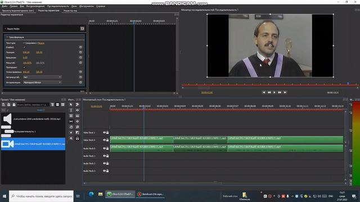Image resolution: width=360 pixels, height=202 pixels.
Task: Uncheck the Enabled checkbox in Transform
Action: [24, 47]
